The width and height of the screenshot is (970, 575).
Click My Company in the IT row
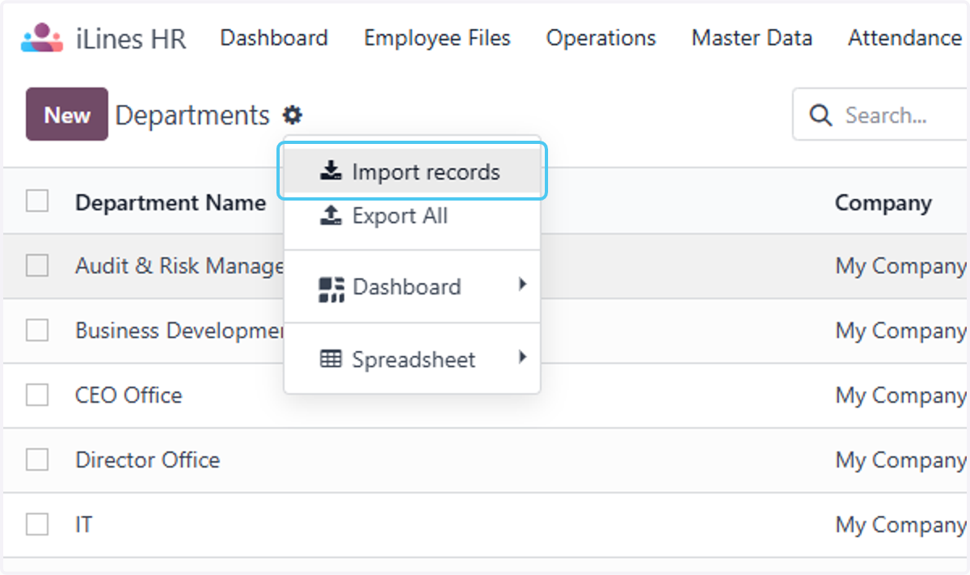coord(900,525)
